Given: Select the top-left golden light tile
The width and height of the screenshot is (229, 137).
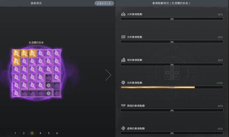Looking at the screenshot, I should click(16, 53).
